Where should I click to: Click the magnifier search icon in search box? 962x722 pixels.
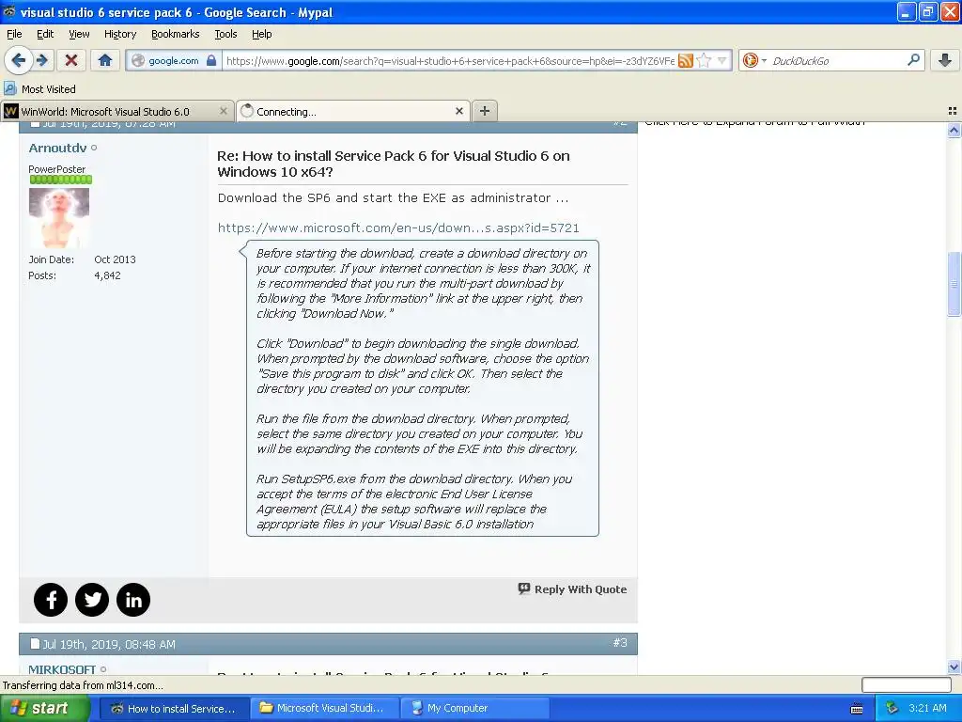point(913,59)
